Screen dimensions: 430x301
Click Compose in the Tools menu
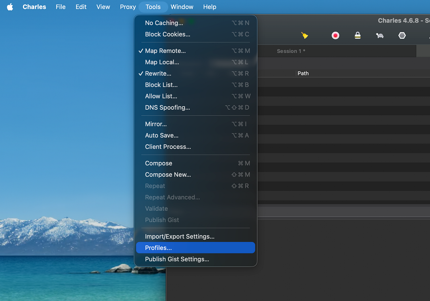pos(196,163)
